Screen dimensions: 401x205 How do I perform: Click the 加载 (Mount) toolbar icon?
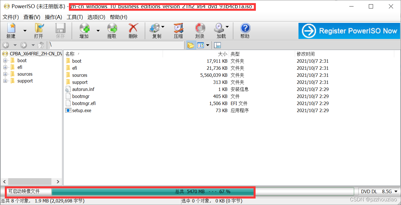pyautogui.click(x=219, y=28)
